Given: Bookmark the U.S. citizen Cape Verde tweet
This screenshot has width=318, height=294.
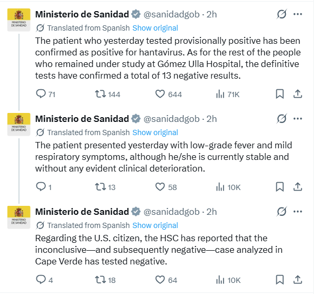Looking at the screenshot, I should (280, 280).
